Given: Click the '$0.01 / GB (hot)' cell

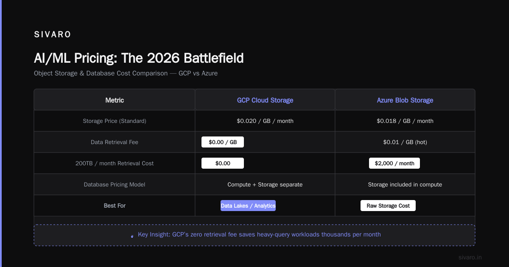Looking at the screenshot, I should point(405,142).
